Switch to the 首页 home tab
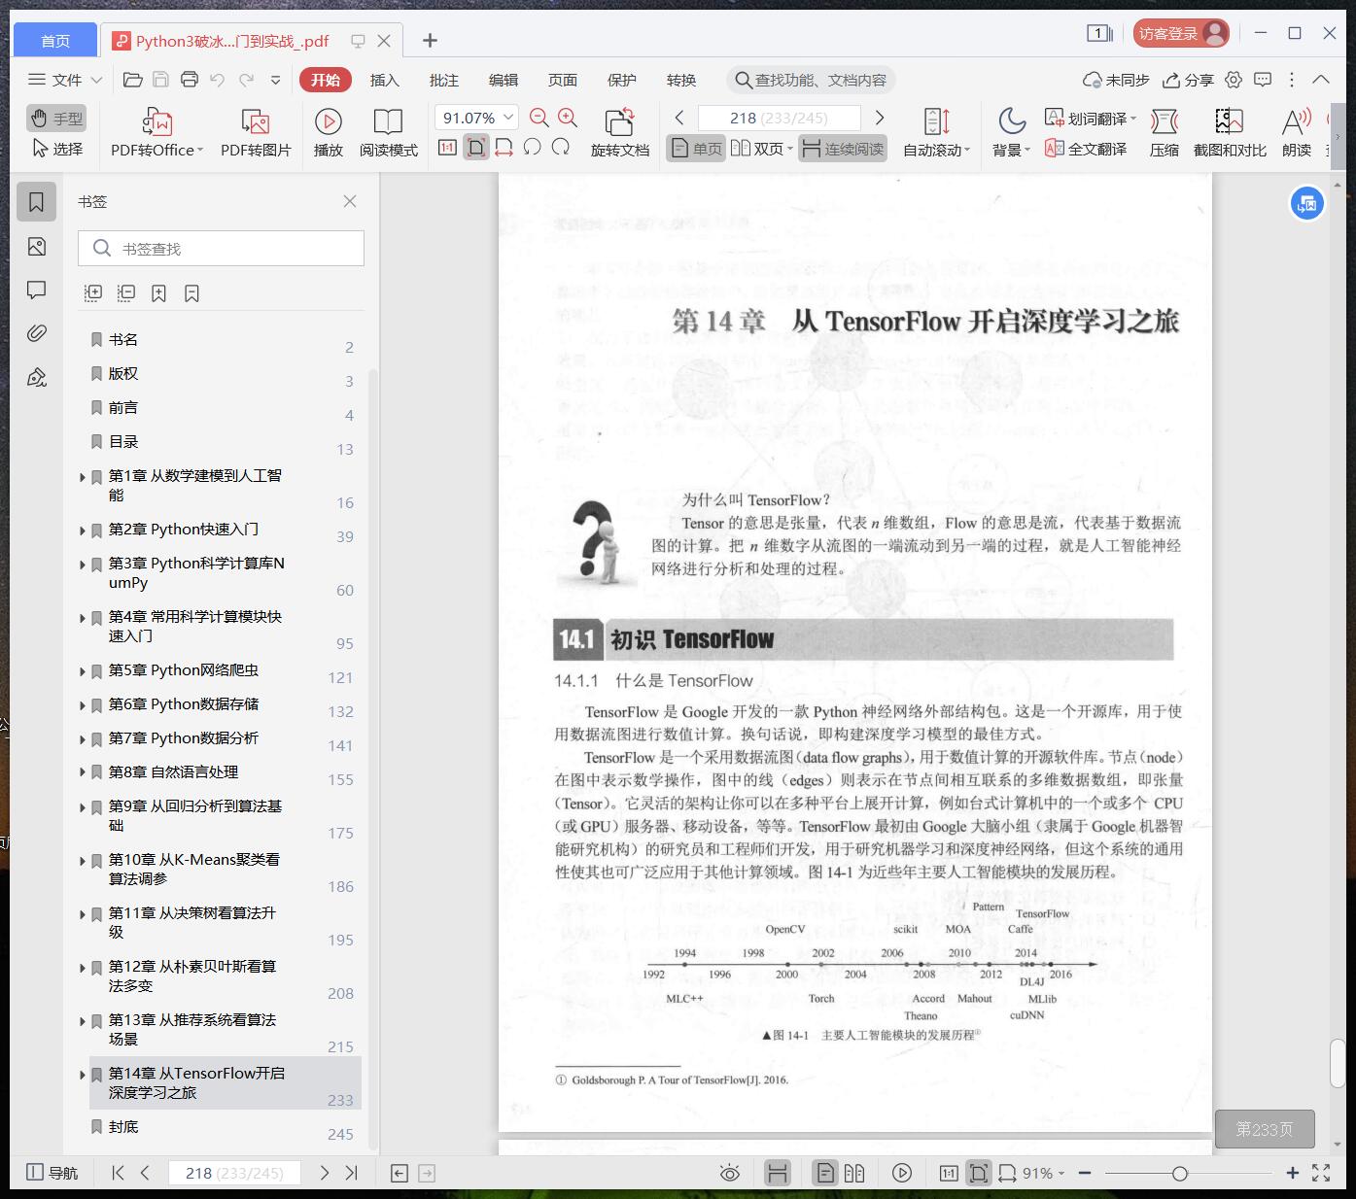1356x1199 pixels. coord(55,40)
